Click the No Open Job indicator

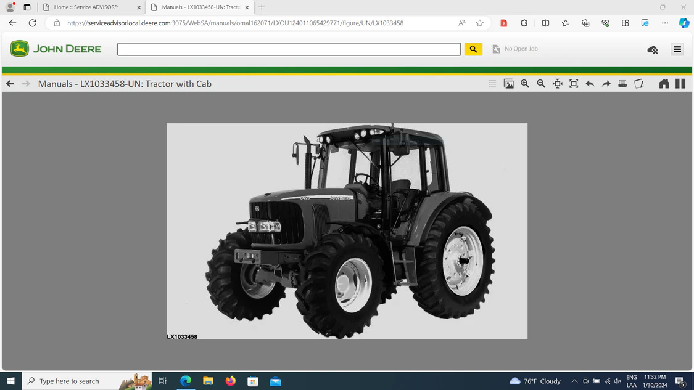pyautogui.click(x=515, y=49)
